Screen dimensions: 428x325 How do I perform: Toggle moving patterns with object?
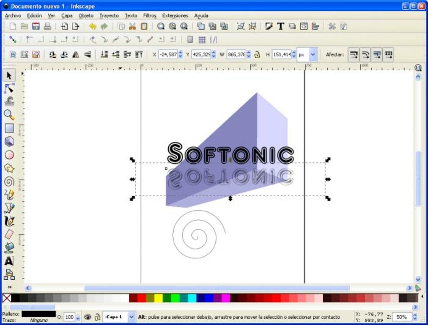click(388, 55)
